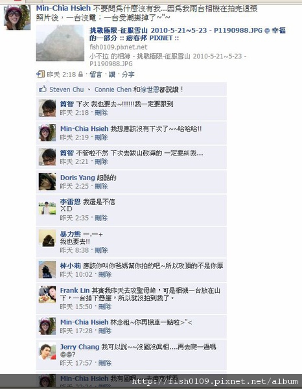This screenshot has height=389, width=302.
Task: Open Min-Chia Hsieh's profile picture at top
Action: [17, 17]
